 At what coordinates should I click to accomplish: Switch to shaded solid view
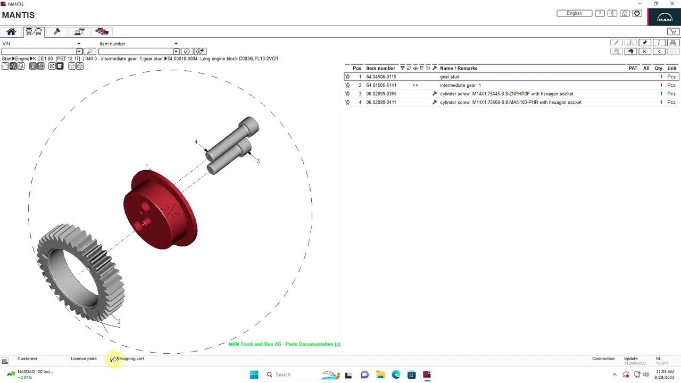(x=60, y=66)
